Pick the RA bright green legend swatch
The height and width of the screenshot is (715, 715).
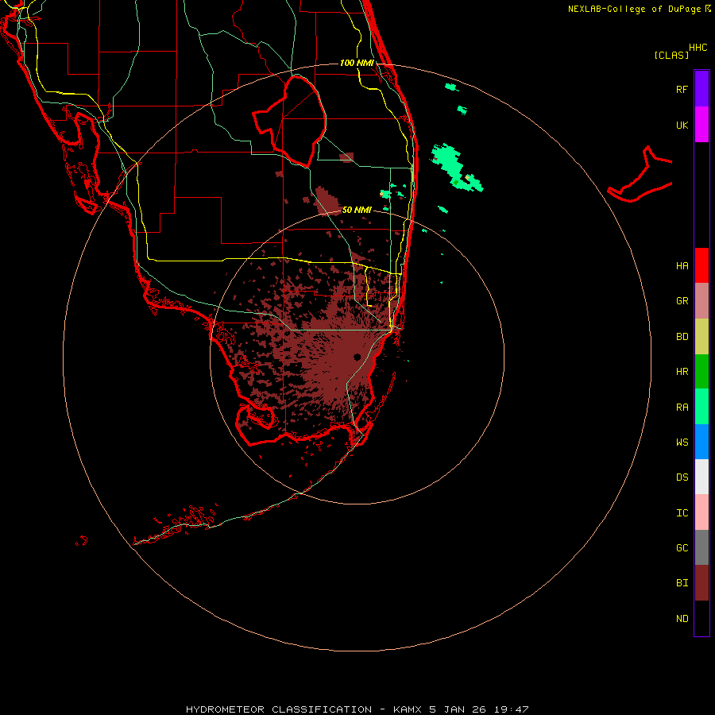point(701,407)
